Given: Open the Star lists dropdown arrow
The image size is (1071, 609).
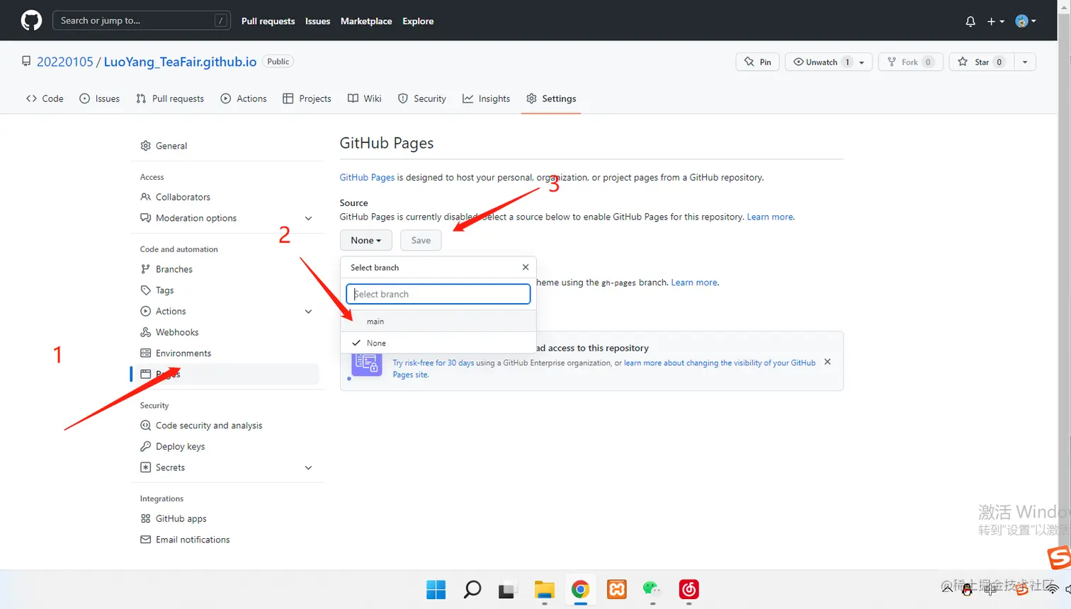Looking at the screenshot, I should (x=1025, y=62).
